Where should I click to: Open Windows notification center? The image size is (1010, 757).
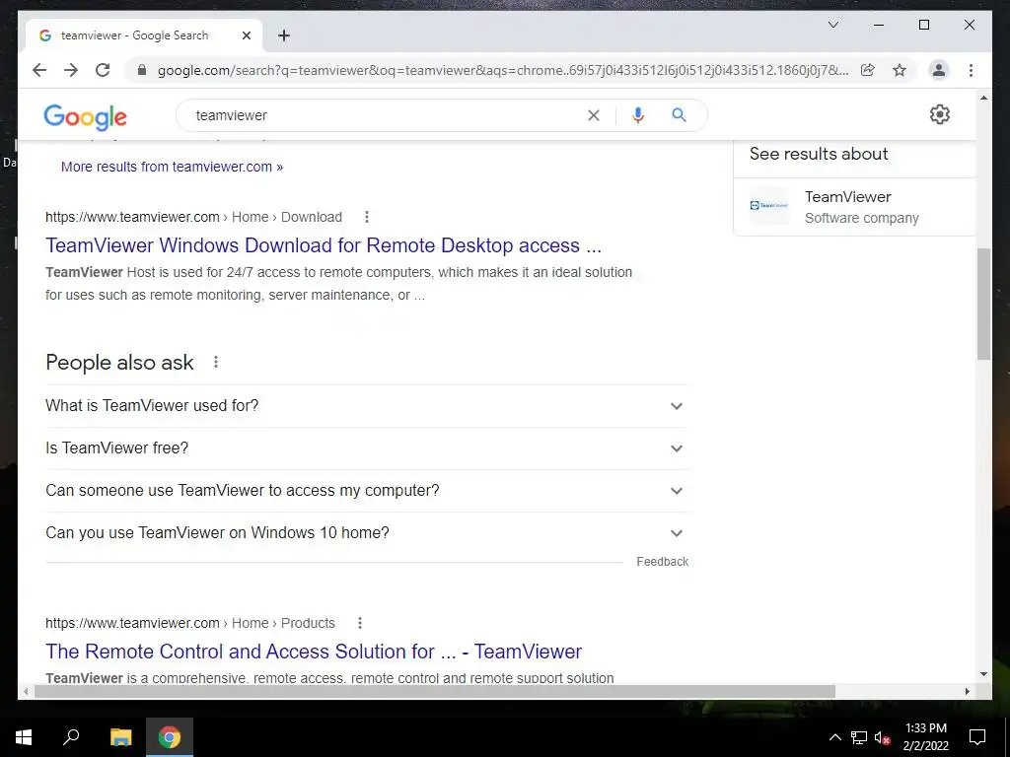(977, 737)
